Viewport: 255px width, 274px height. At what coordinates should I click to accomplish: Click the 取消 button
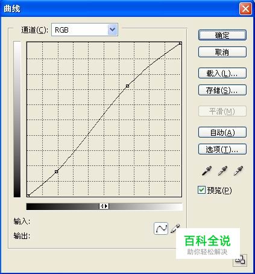(x=222, y=52)
